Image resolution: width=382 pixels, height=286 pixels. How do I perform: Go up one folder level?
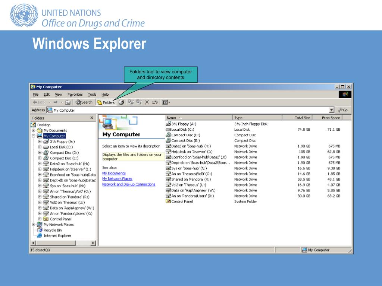(68, 102)
